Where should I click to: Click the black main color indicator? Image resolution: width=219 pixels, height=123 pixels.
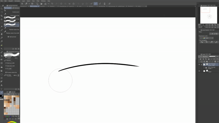pyautogui.click(x=1, y=96)
